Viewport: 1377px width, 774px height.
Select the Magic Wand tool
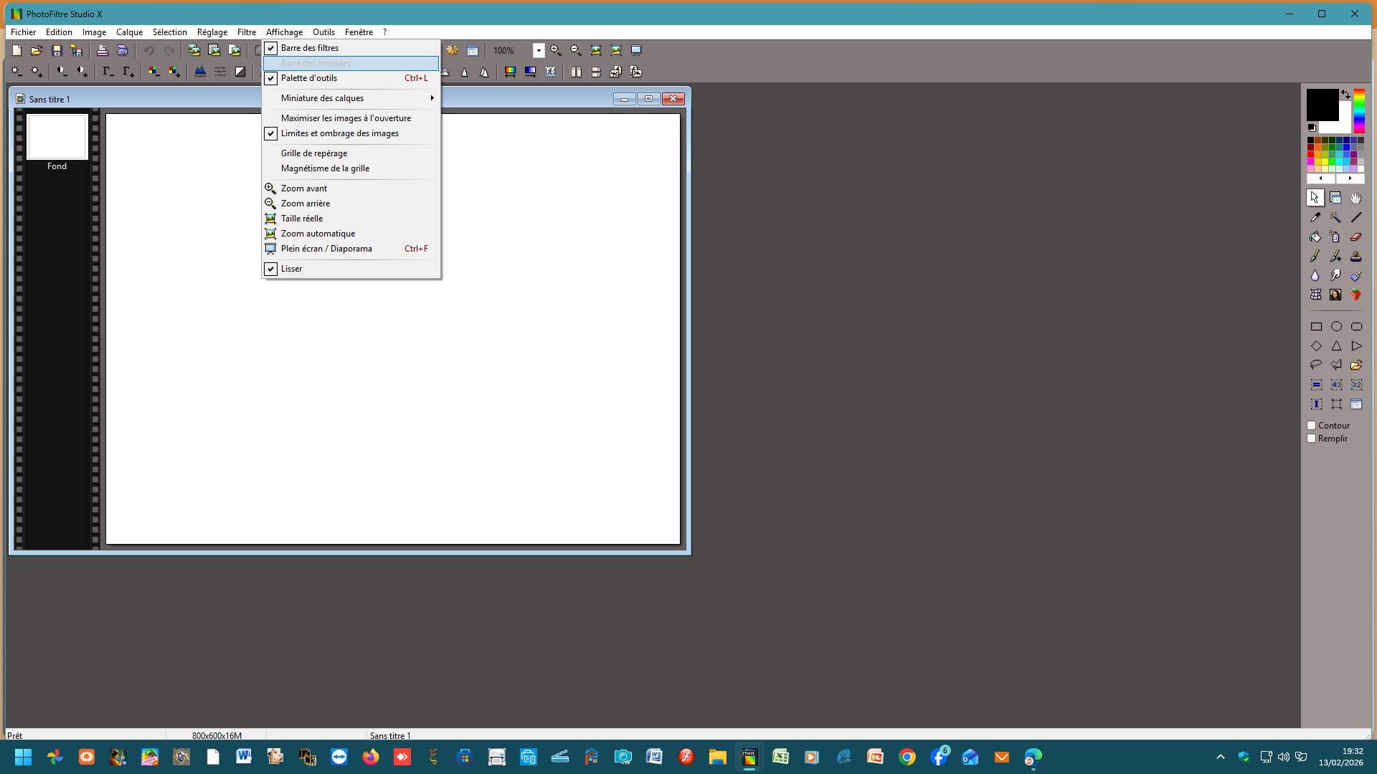[1335, 217]
